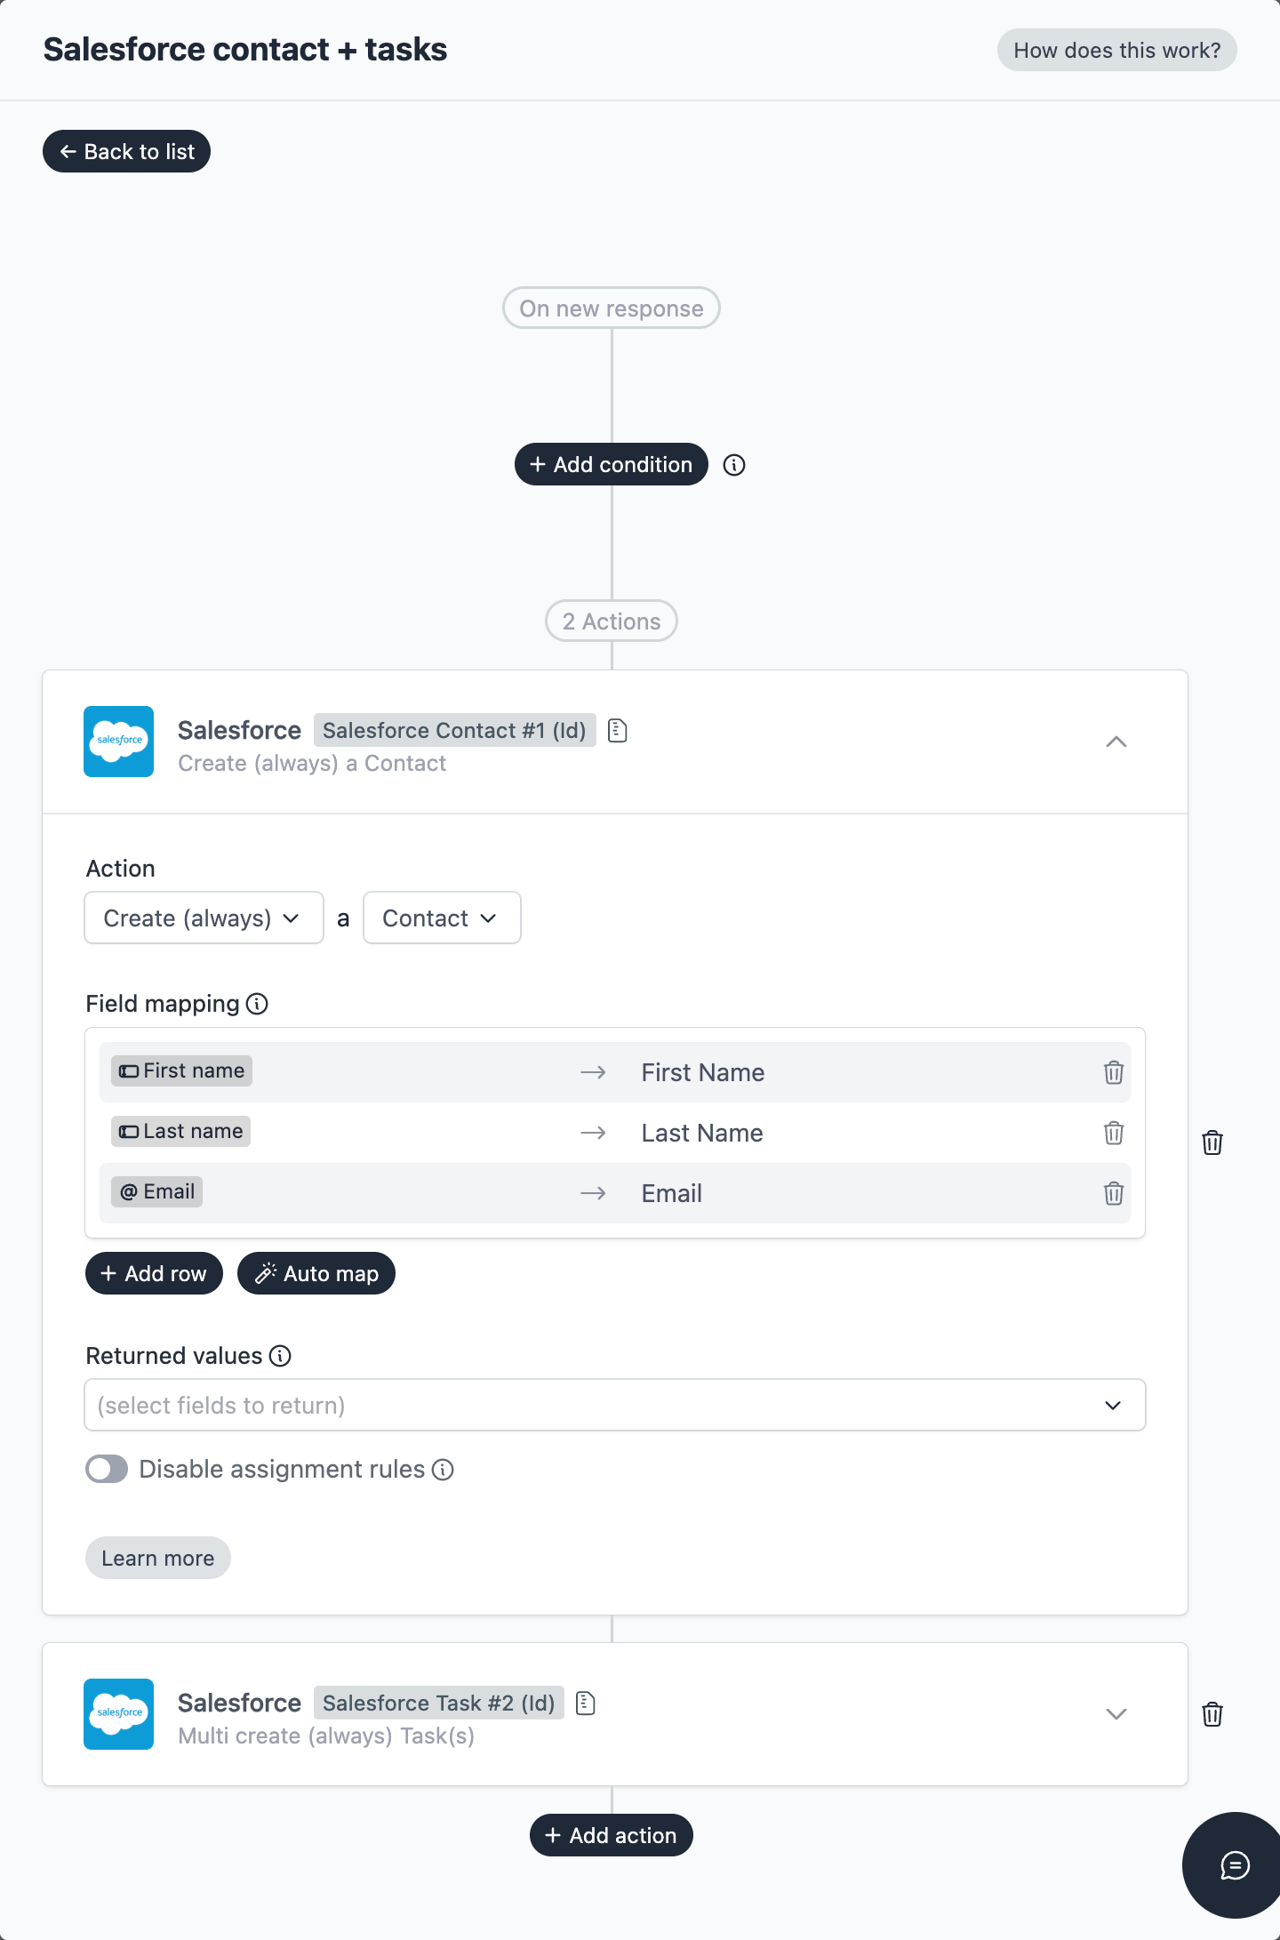This screenshot has width=1280, height=1940.
Task: Click the 2 Actions pill
Action: click(x=612, y=621)
